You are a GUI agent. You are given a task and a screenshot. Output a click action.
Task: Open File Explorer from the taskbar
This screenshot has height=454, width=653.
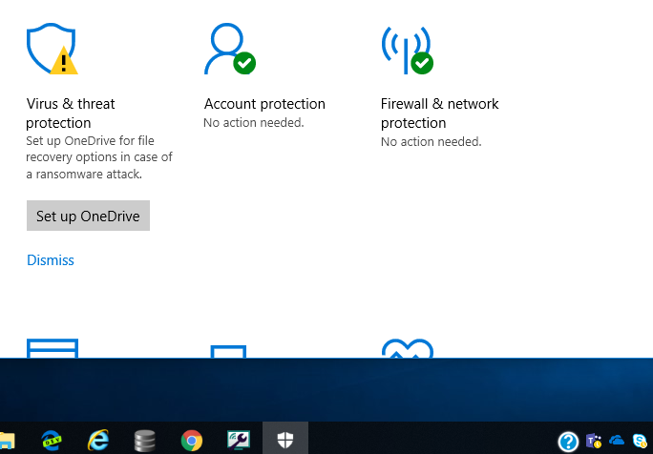7,440
